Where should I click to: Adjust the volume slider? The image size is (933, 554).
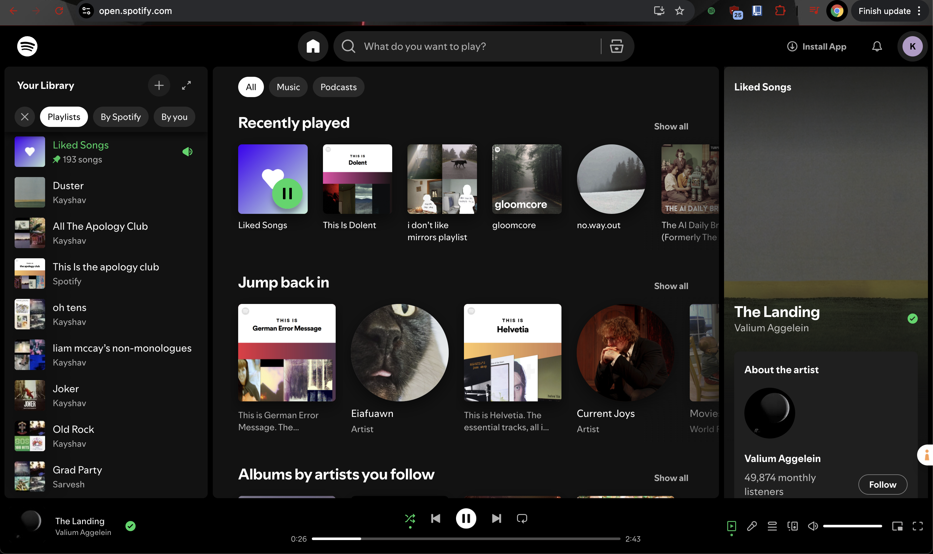[852, 526]
